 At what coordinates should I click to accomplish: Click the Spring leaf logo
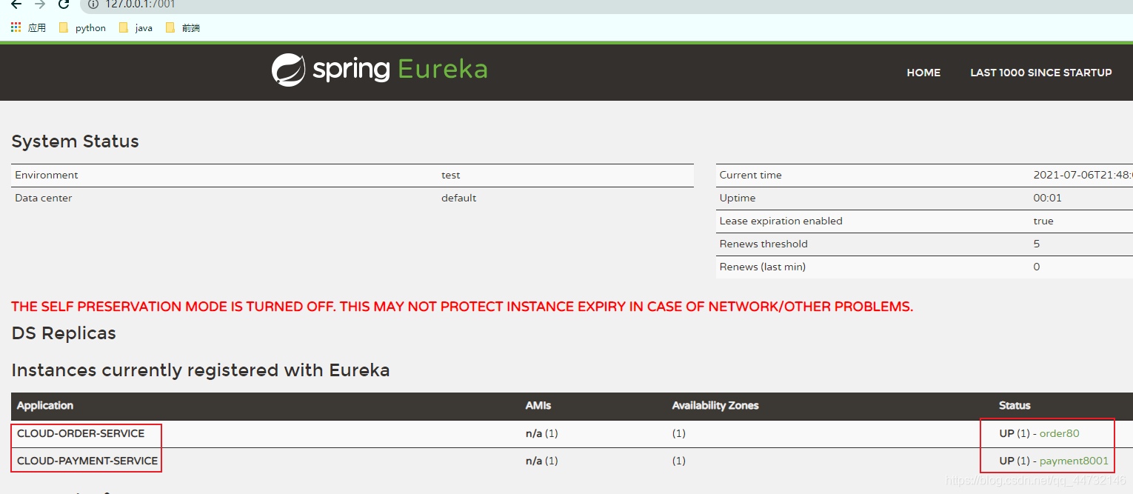288,70
